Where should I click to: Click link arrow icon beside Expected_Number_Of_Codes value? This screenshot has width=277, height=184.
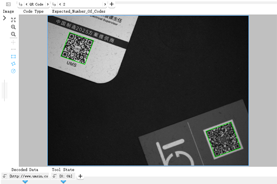[x=54, y=4]
